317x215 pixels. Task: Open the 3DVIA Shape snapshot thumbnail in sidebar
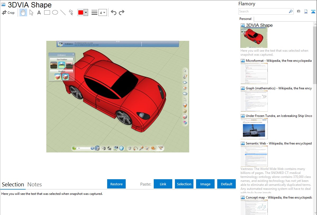[254, 38]
